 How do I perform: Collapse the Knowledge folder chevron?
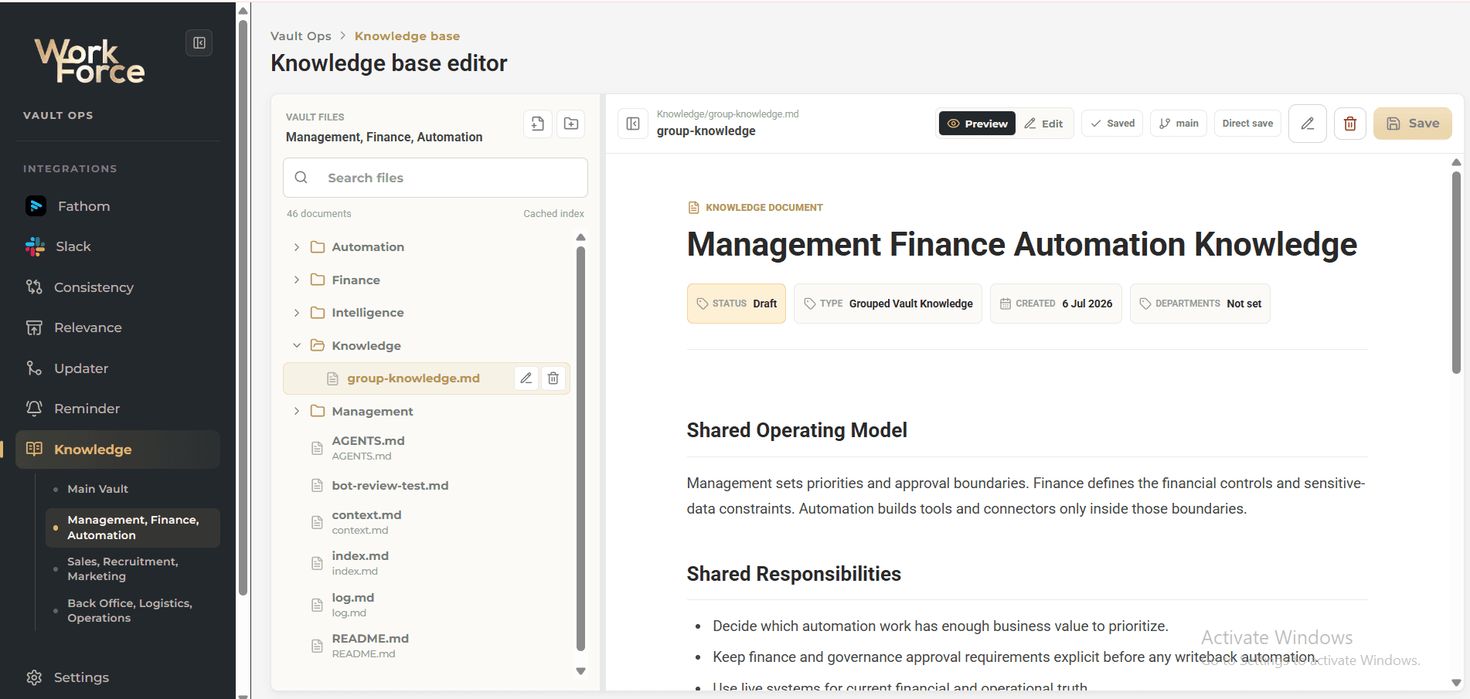pos(297,345)
